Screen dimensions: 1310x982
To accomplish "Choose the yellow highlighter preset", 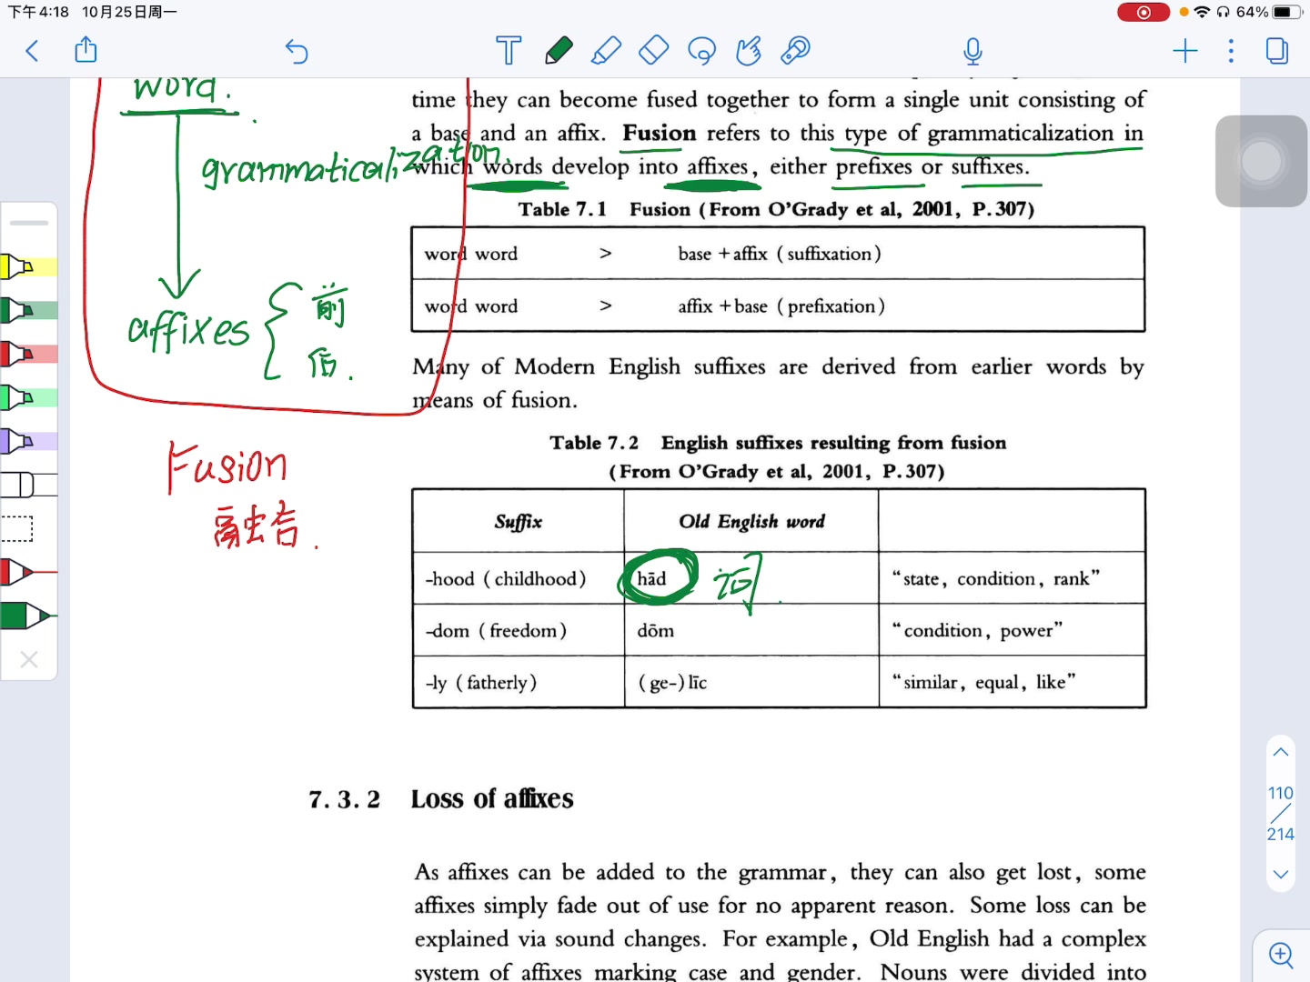I will [x=29, y=266].
